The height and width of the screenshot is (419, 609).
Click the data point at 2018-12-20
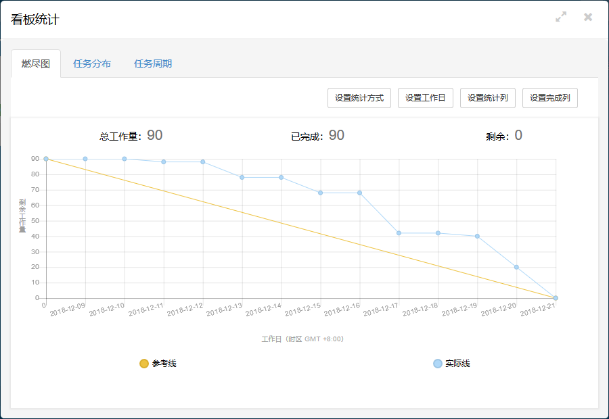[x=516, y=267]
